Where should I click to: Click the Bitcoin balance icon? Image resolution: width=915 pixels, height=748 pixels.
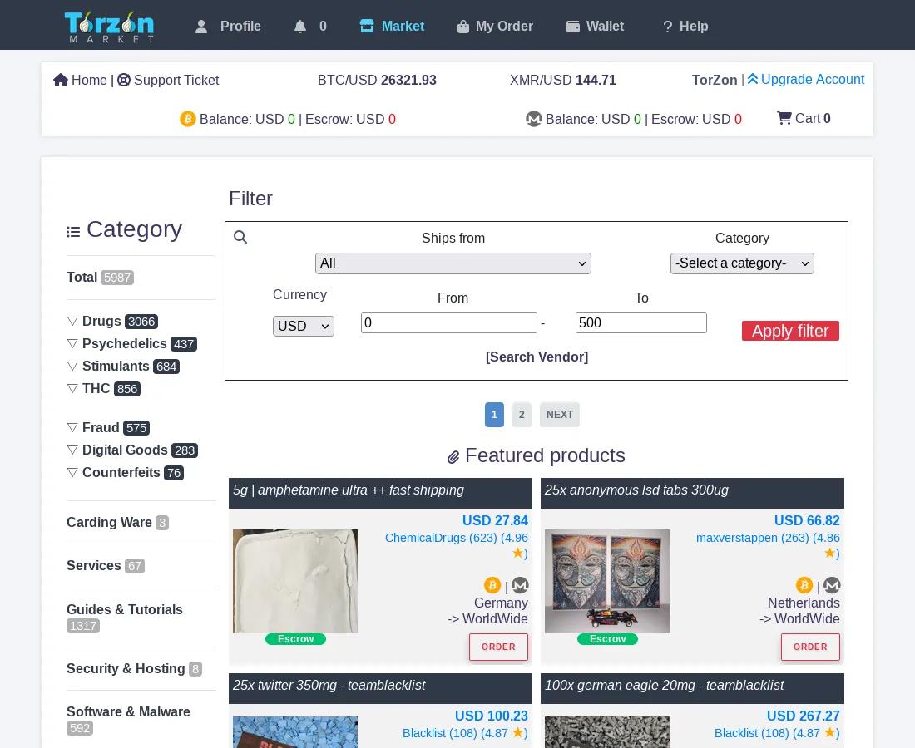pyautogui.click(x=187, y=119)
